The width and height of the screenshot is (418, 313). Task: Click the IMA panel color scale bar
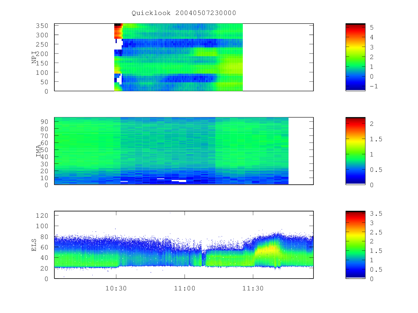[x=355, y=151]
